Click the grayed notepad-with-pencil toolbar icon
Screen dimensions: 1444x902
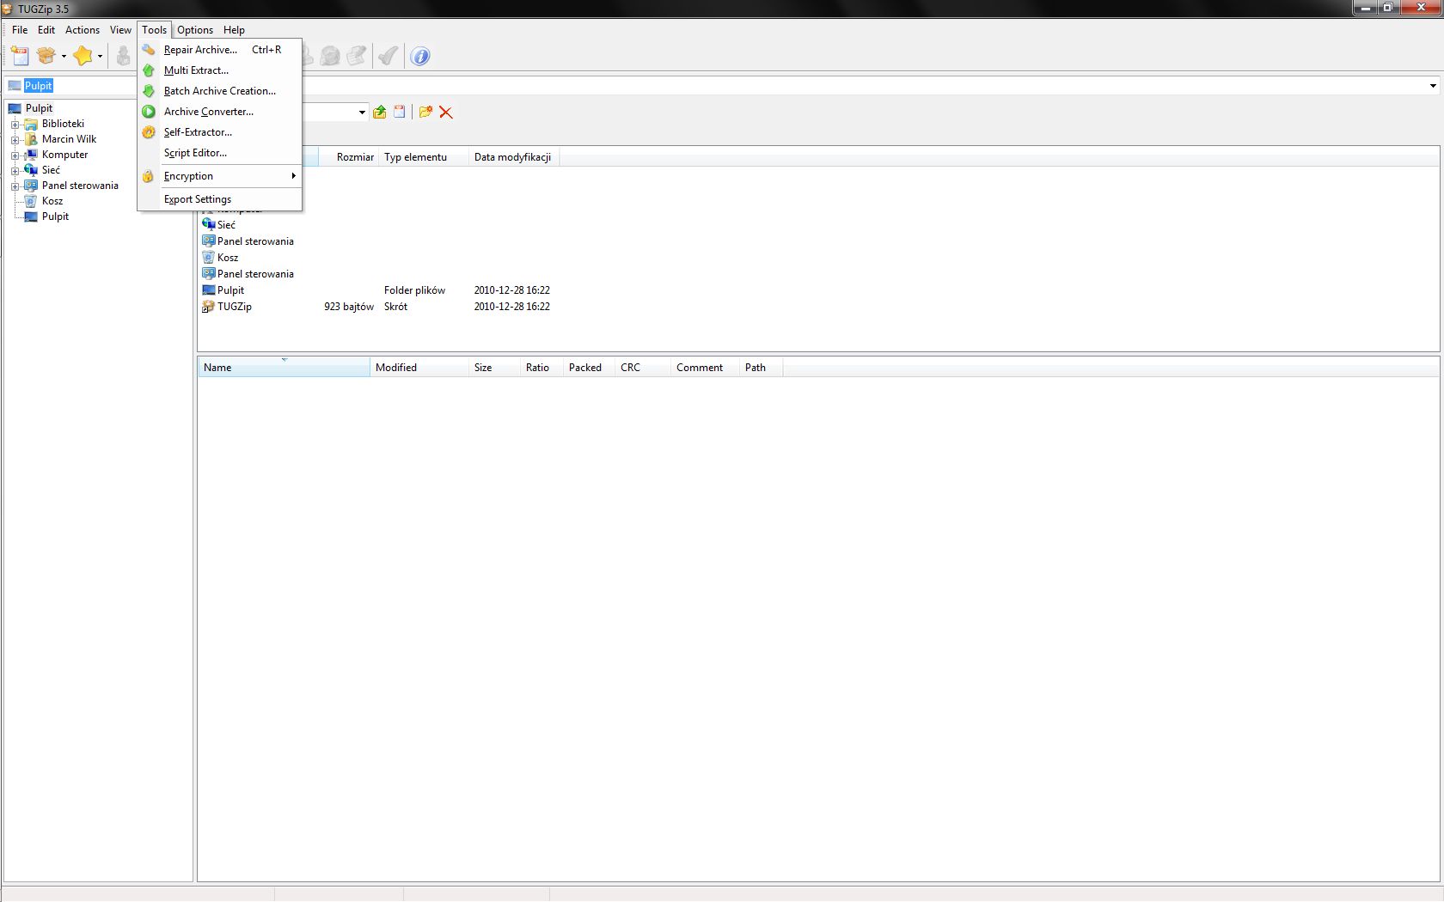click(356, 56)
